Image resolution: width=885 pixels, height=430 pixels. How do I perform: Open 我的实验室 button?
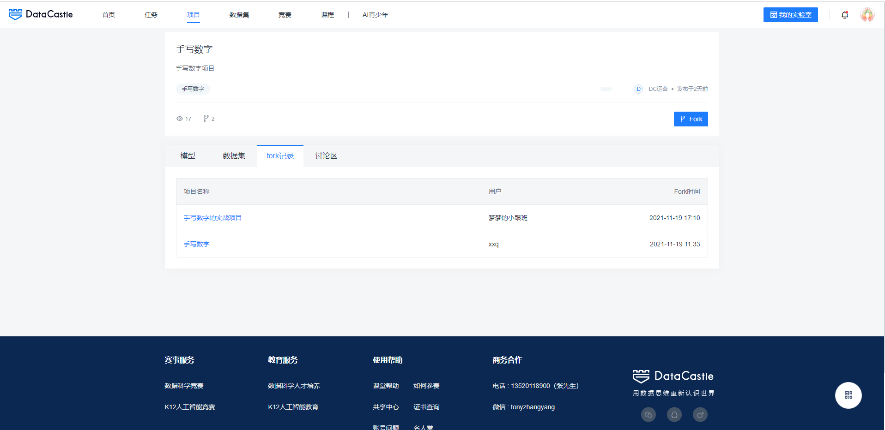coord(790,15)
